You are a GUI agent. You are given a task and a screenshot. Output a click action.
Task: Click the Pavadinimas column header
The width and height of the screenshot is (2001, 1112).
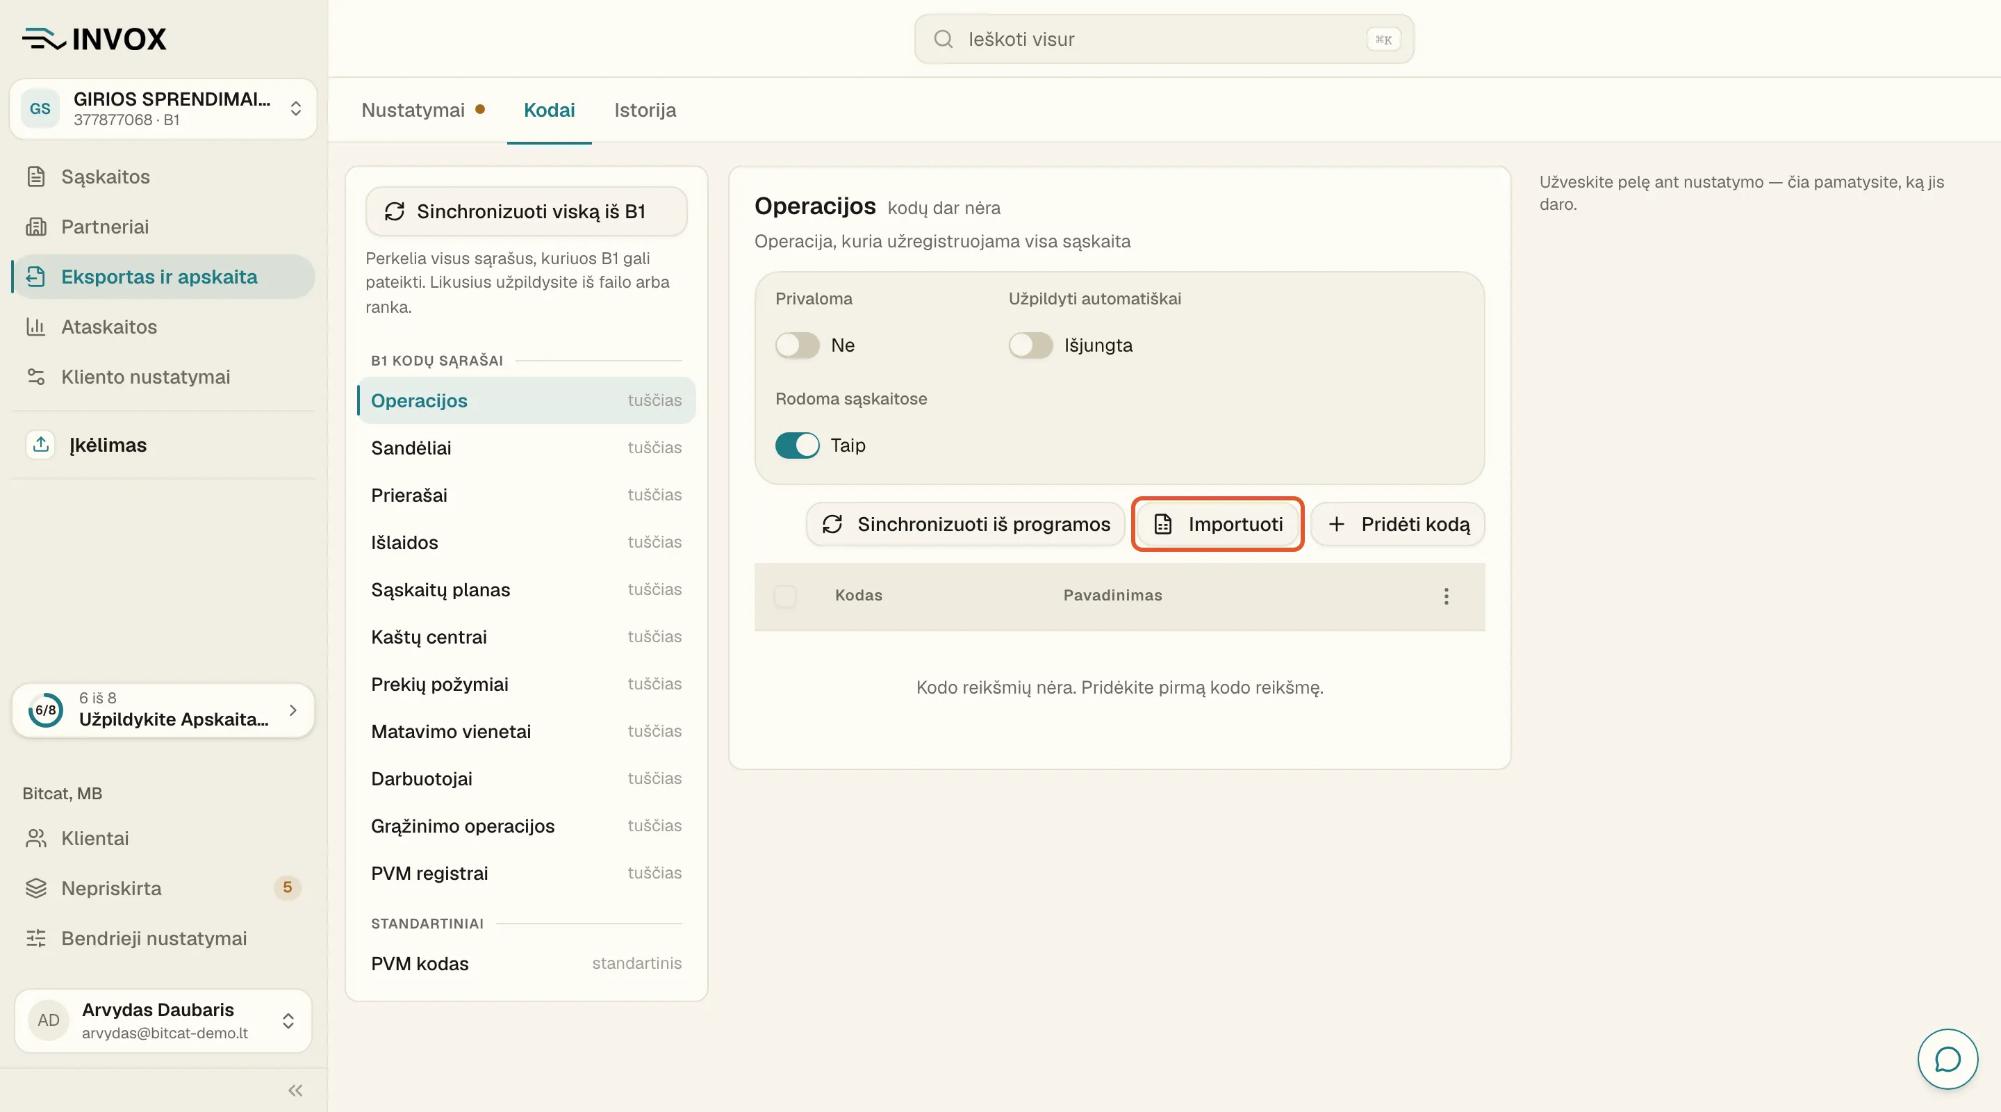pyautogui.click(x=1112, y=595)
